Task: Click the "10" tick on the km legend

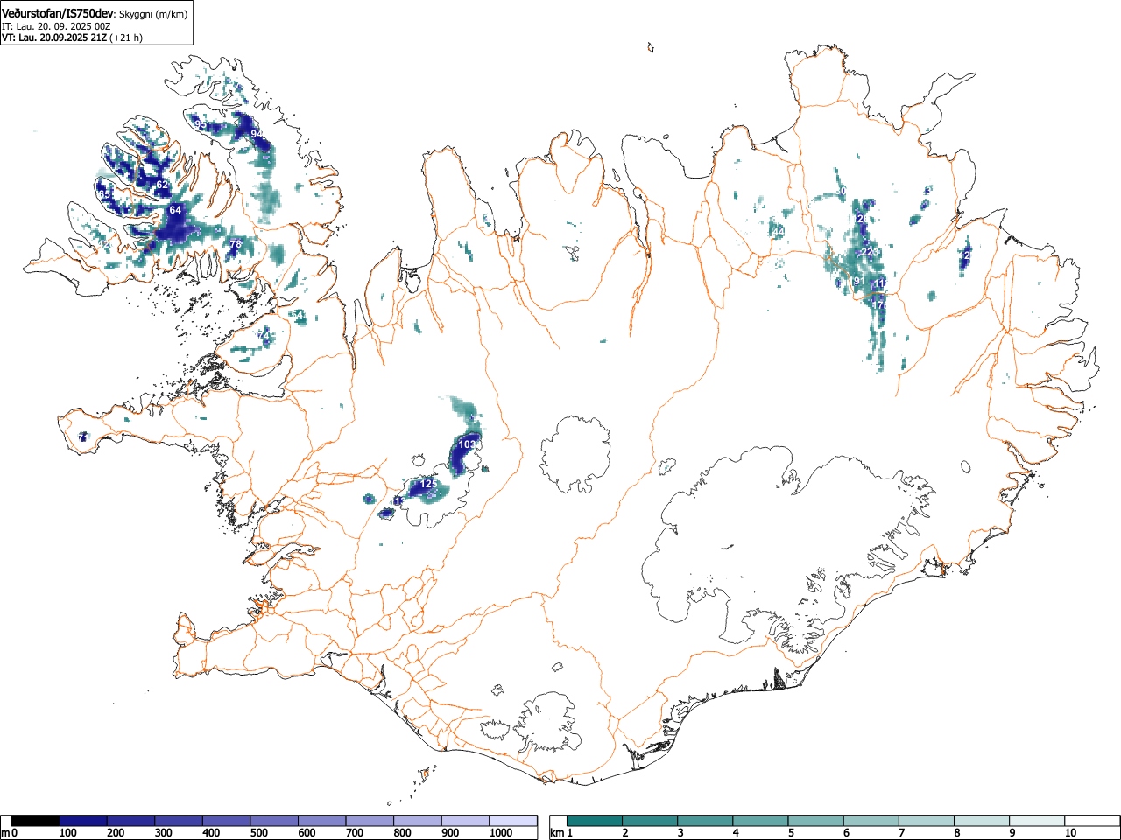Action: point(1070,833)
